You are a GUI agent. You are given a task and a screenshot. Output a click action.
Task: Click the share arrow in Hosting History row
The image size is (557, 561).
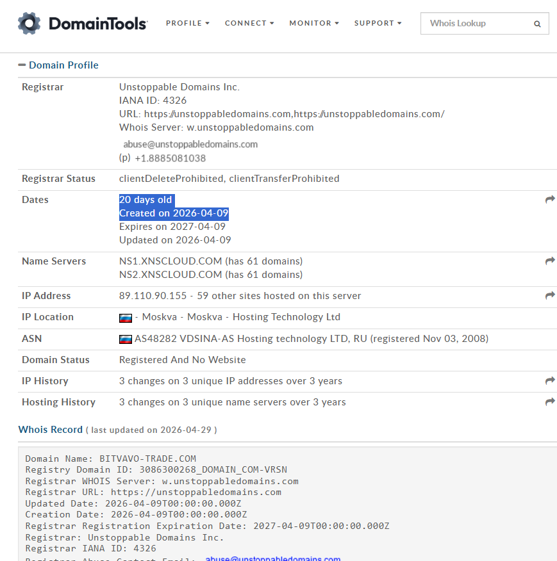point(550,402)
